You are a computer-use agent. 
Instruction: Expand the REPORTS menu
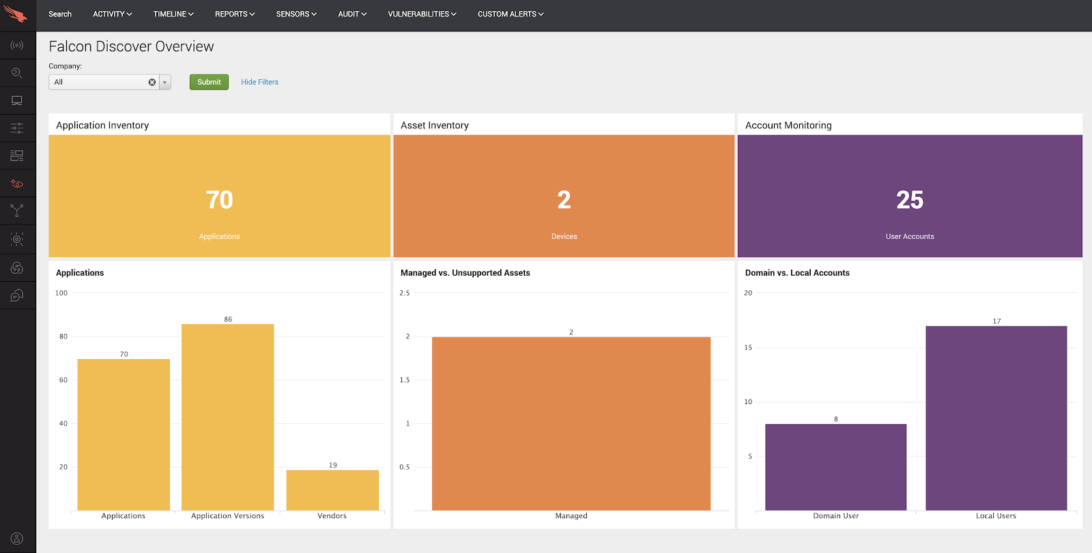tap(235, 14)
